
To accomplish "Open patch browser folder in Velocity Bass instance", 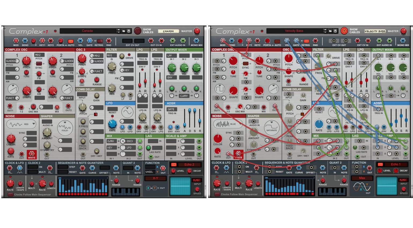I will (x=330, y=31).
